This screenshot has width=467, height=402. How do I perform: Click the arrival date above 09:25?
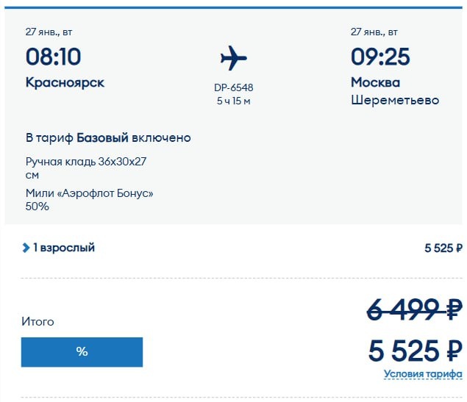pyautogui.click(x=374, y=32)
